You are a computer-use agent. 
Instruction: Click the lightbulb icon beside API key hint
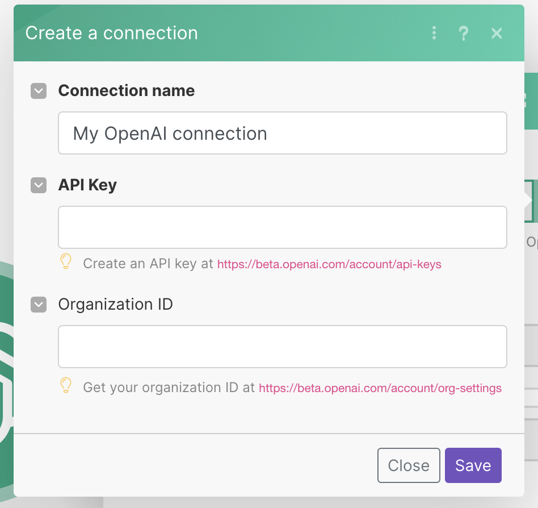pos(66,261)
